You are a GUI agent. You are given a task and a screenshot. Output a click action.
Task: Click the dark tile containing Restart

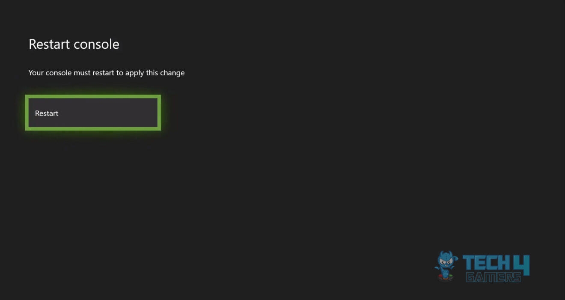tap(93, 113)
